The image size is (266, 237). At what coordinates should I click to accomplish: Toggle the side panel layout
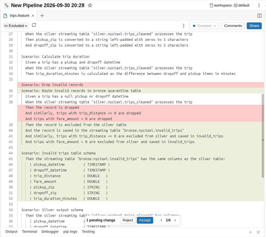click(259, 16)
